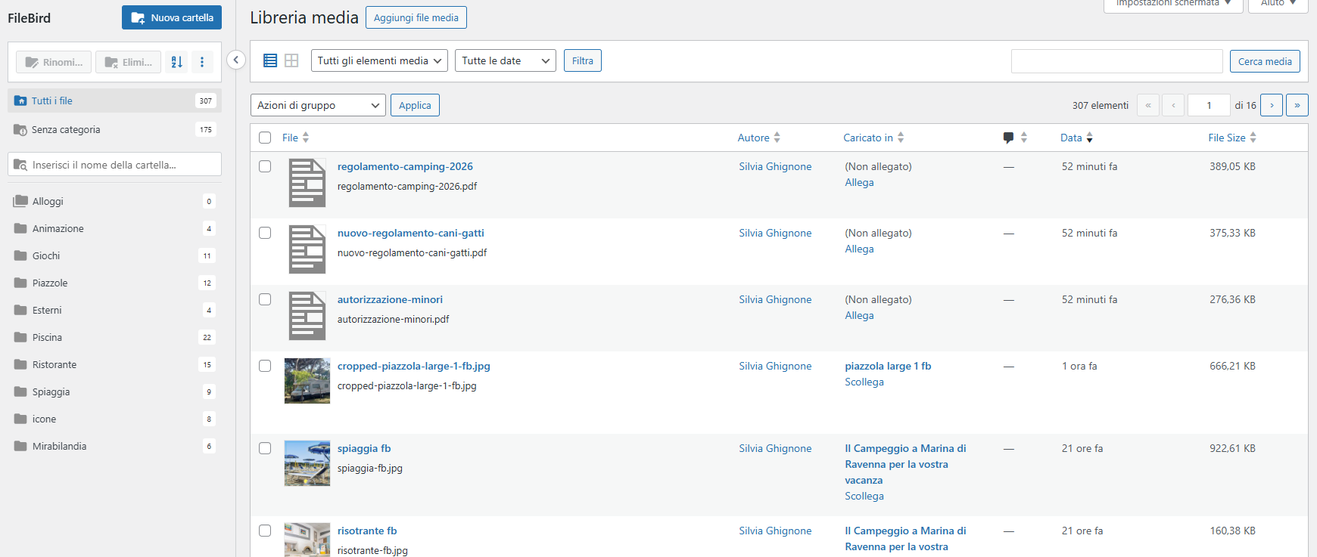Expand the 'Tutte le date' dropdown
This screenshot has width=1317, height=557.
tap(505, 60)
